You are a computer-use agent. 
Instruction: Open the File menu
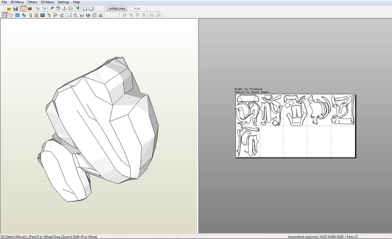(x=4, y=2)
